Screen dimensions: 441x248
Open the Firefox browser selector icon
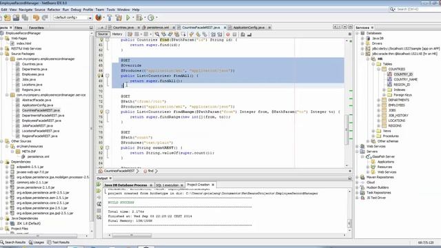99,17
